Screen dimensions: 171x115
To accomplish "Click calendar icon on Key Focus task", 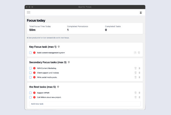I will (x=135, y=53).
